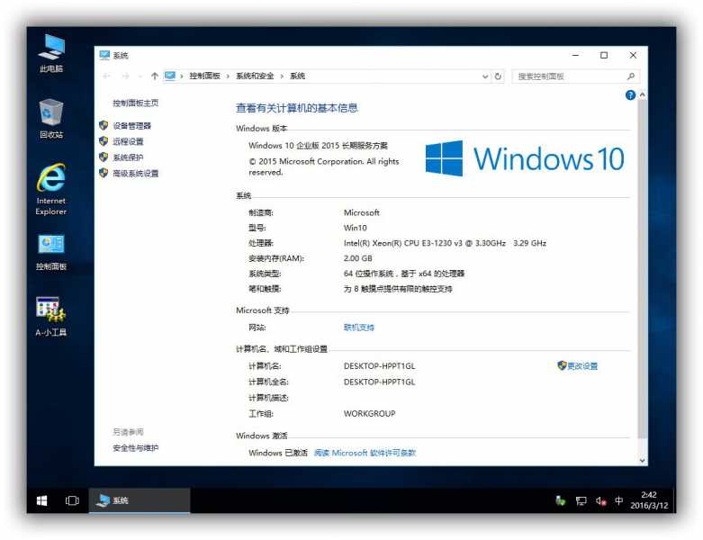Select the 2.00 GB RAM value
This screenshot has height=540, width=703.
[x=357, y=258]
